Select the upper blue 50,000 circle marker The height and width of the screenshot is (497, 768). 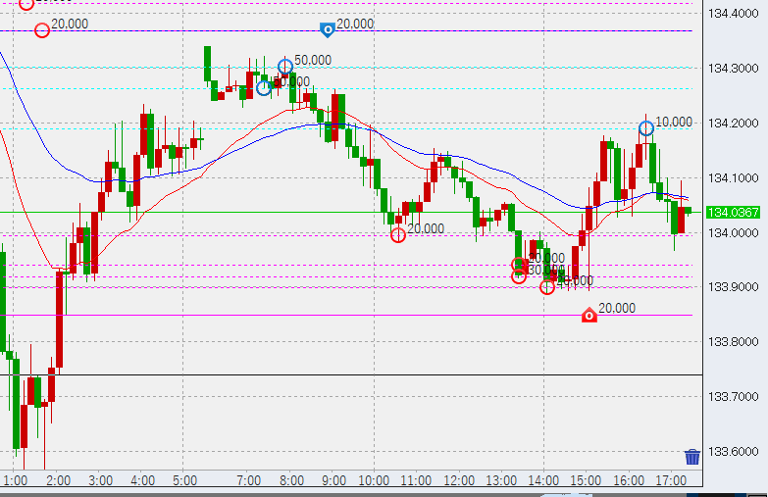[x=285, y=67]
